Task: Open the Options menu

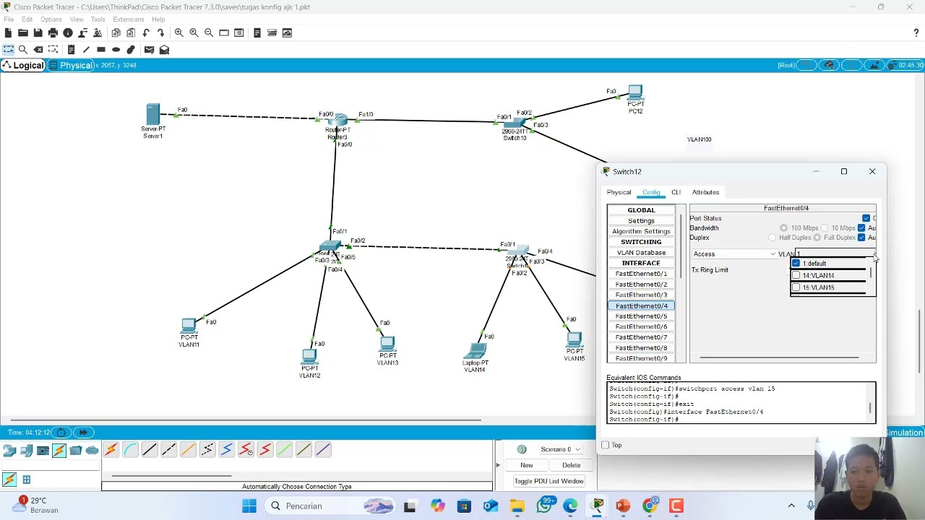Action: point(51,19)
